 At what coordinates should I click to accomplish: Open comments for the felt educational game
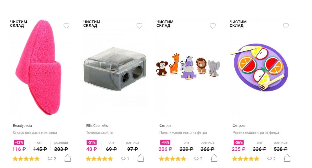click(x=272, y=159)
